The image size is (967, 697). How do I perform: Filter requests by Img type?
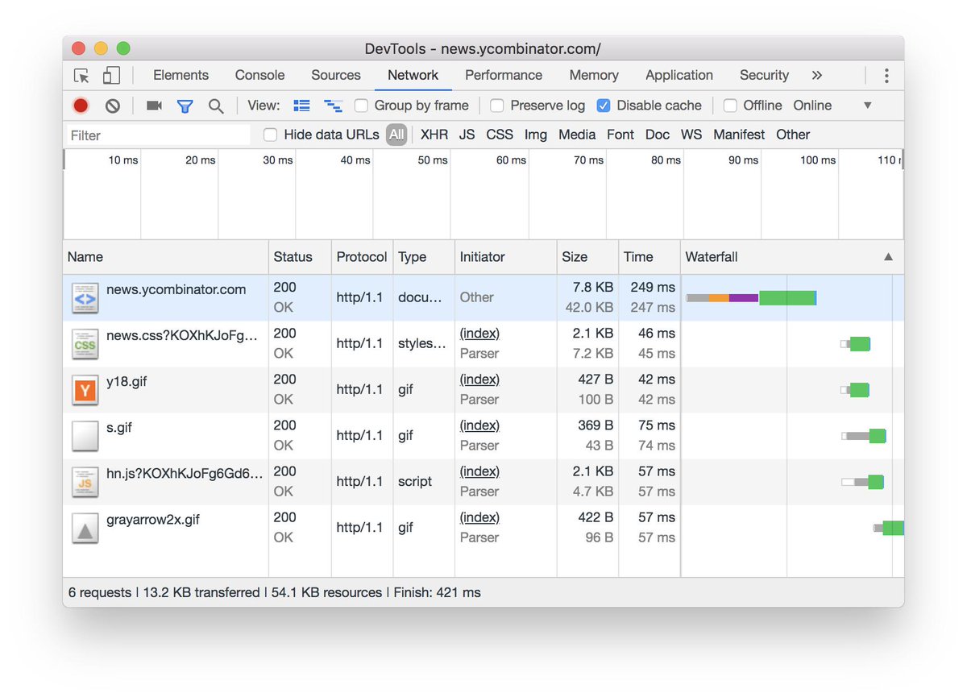(x=536, y=135)
